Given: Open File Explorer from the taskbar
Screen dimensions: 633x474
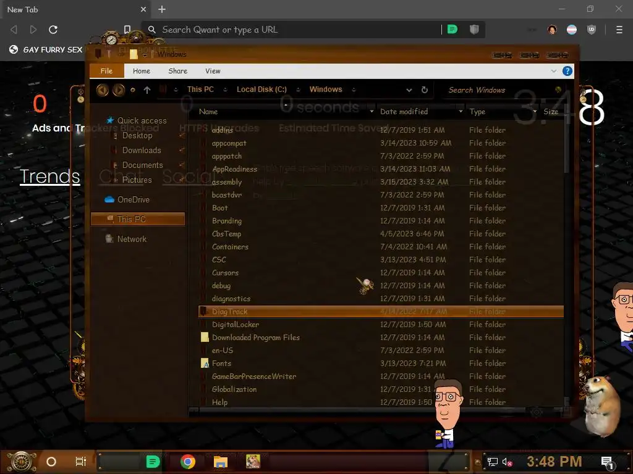Looking at the screenshot, I should pyautogui.click(x=221, y=462).
